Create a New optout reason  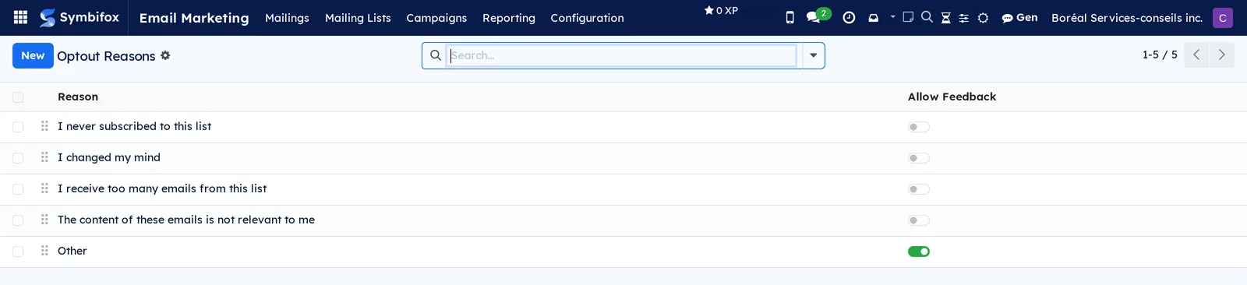(x=33, y=55)
